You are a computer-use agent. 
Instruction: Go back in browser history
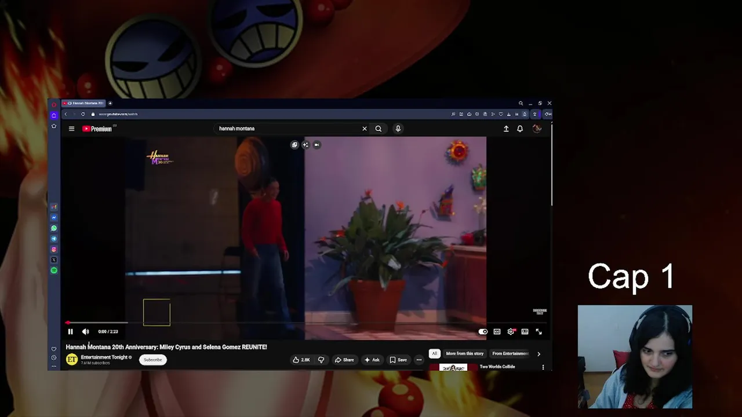[x=66, y=114]
